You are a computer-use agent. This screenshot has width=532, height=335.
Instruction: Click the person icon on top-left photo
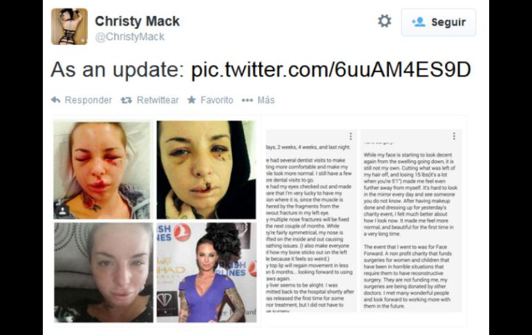tap(62, 211)
